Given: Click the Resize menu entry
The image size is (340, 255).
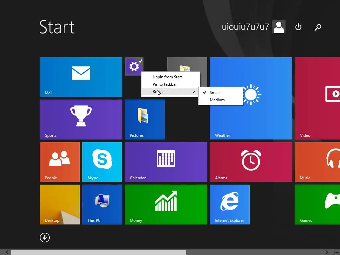Looking at the screenshot, I should (x=170, y=92).
